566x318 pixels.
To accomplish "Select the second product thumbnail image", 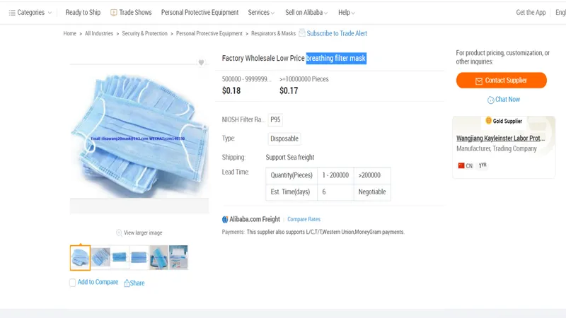I will point(100,257).
